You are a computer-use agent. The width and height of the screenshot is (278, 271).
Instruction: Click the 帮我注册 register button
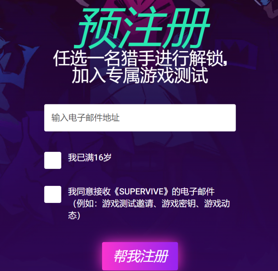[140, 256]
